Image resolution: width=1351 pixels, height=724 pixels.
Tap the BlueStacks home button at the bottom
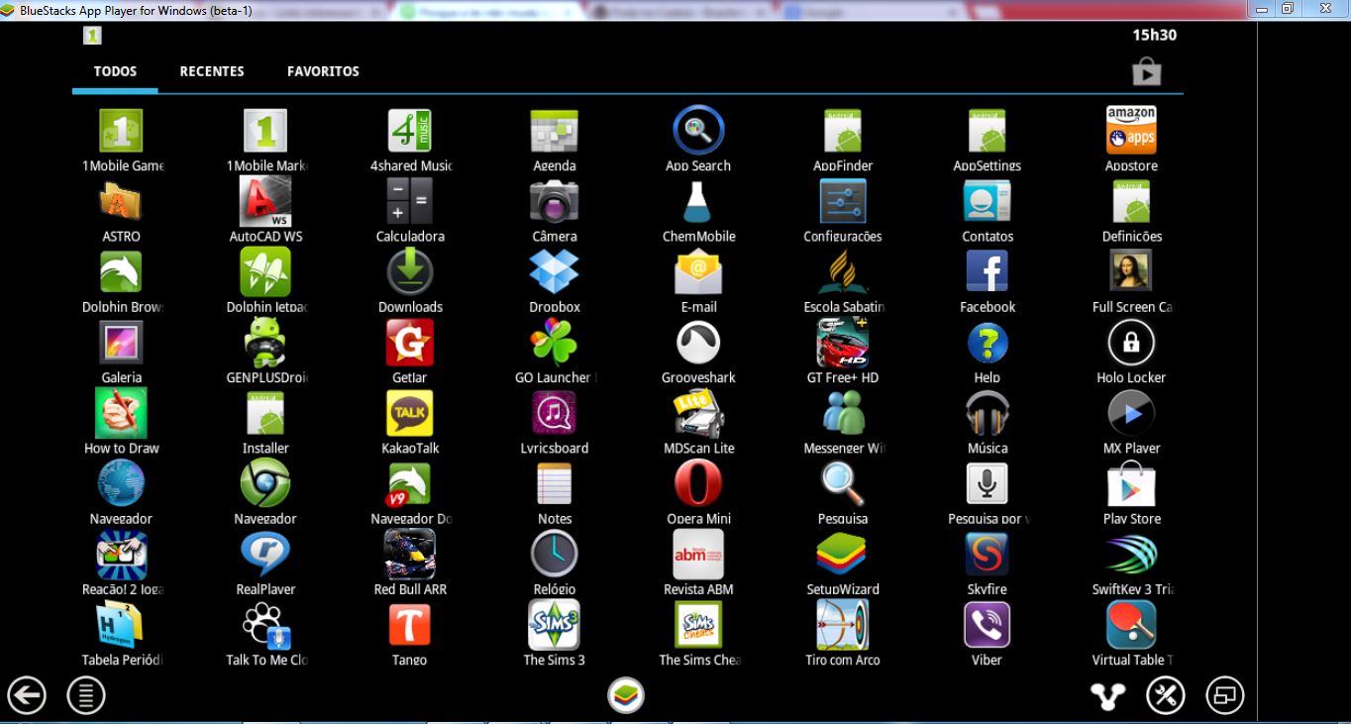point(626,695)
